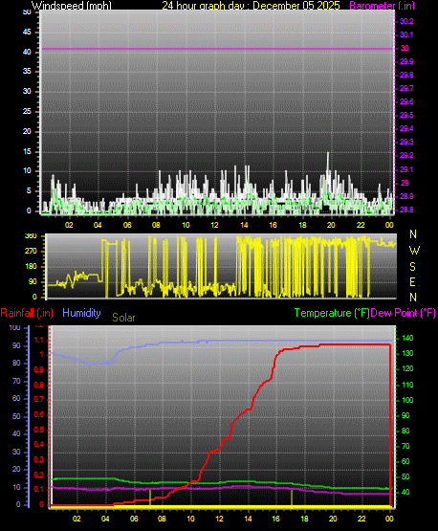
Task: Click the E compass label
Action: [x=412, y=281]
